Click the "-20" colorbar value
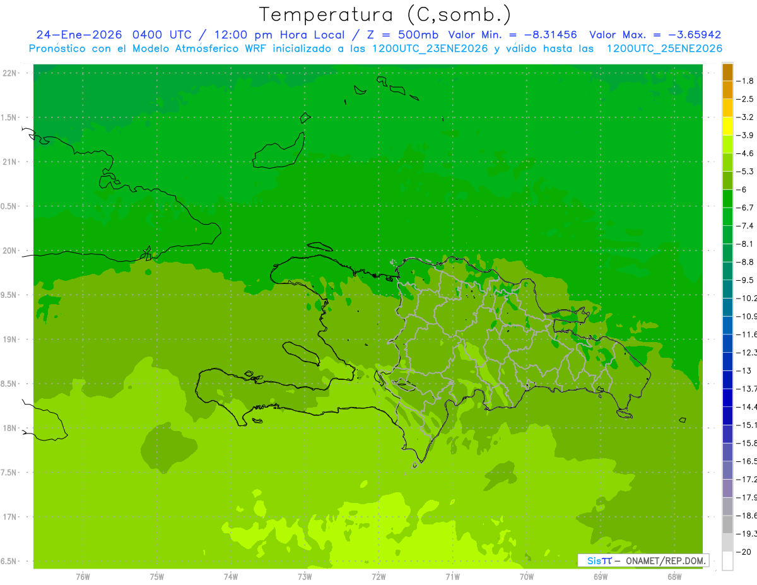757x585 pixels. point(744,552)
